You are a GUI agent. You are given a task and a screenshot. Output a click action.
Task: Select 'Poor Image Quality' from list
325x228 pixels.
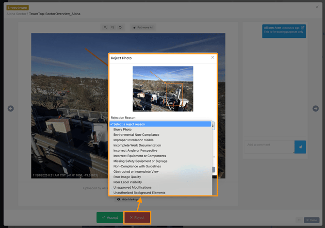tap(127, 177)
